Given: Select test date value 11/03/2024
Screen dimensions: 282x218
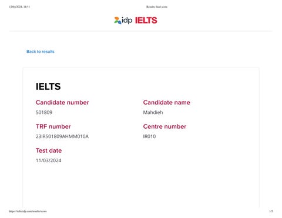Looking at the screenshot, I should click(x=49, y=160).
